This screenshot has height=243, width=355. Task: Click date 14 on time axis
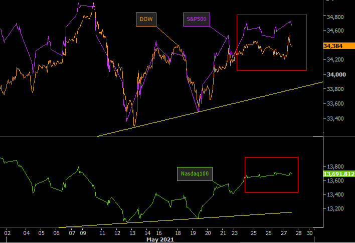[147, 233]
